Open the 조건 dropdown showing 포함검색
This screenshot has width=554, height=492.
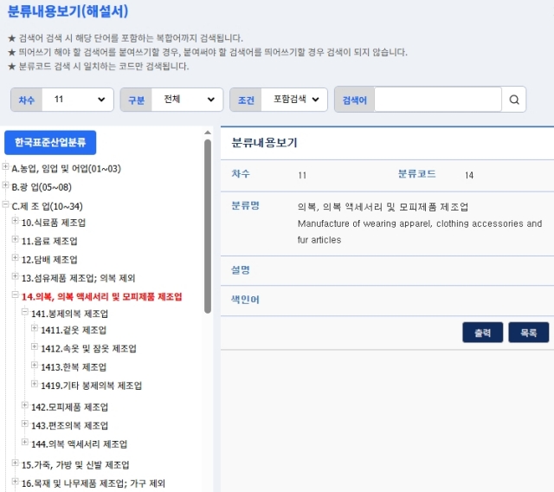tap(294, 100)
